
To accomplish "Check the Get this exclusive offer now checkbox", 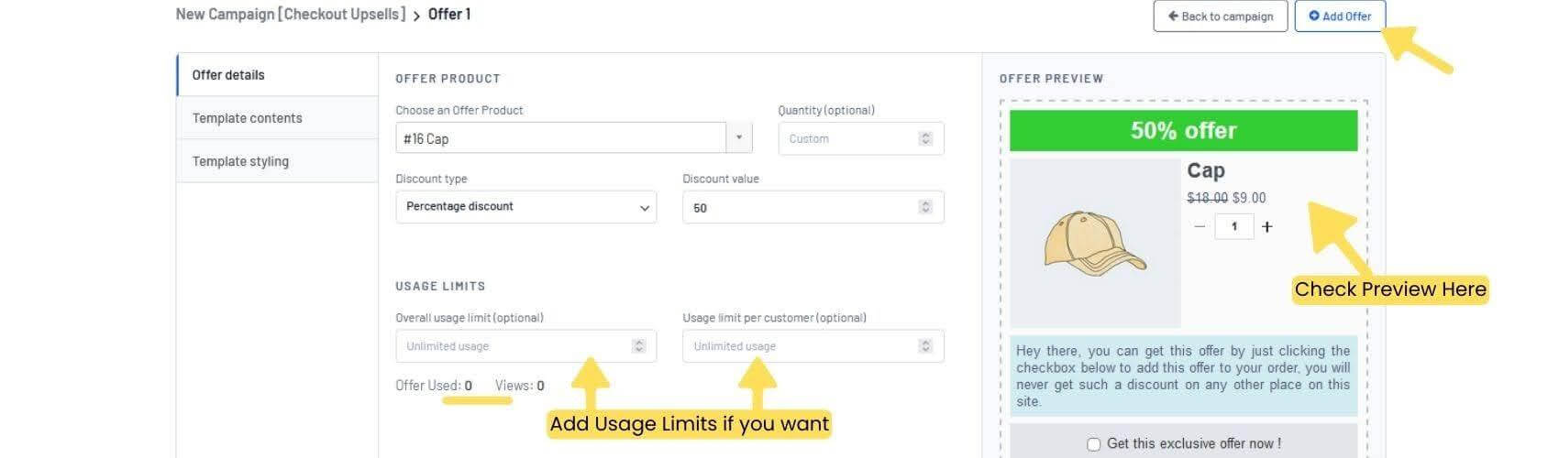I will (x=1093, y=444).
